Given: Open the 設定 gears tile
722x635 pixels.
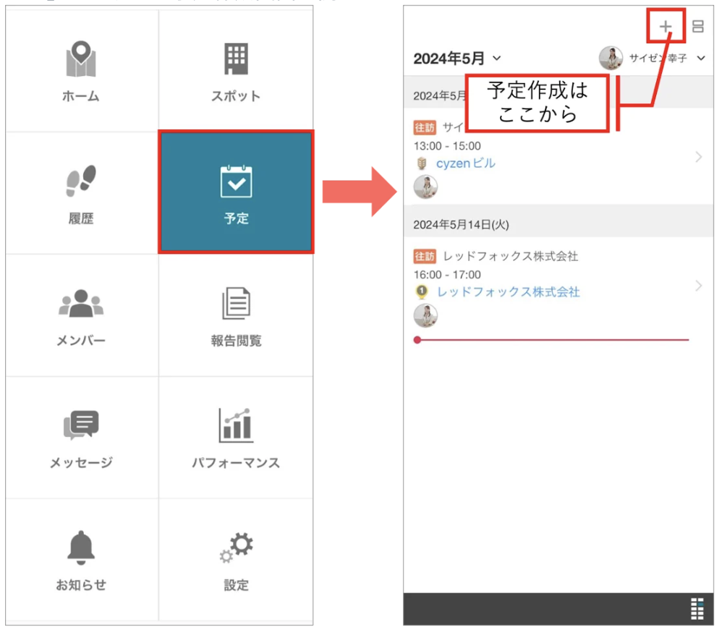Looking at the screenshot, I should (x=237, y=560).
